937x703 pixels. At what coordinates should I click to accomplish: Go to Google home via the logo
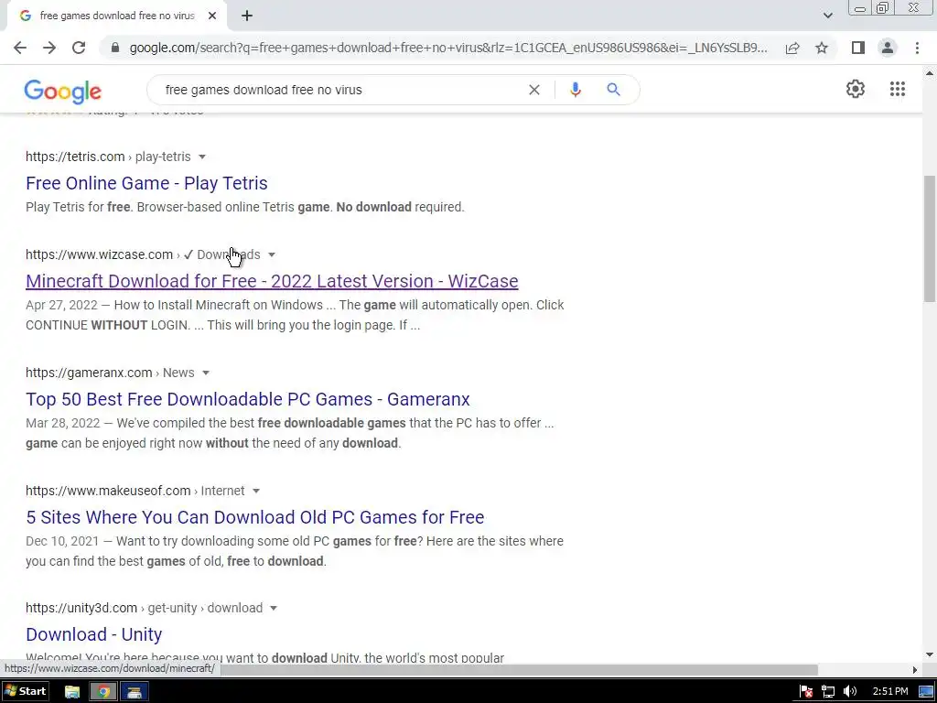click(63, 91)
